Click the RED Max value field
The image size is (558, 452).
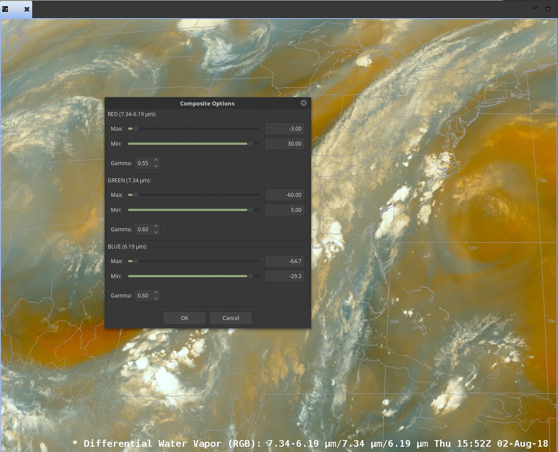(x=284, y=129)
